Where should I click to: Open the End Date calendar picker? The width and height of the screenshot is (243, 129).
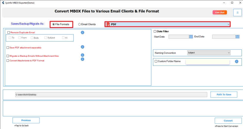tap(238, 37)
